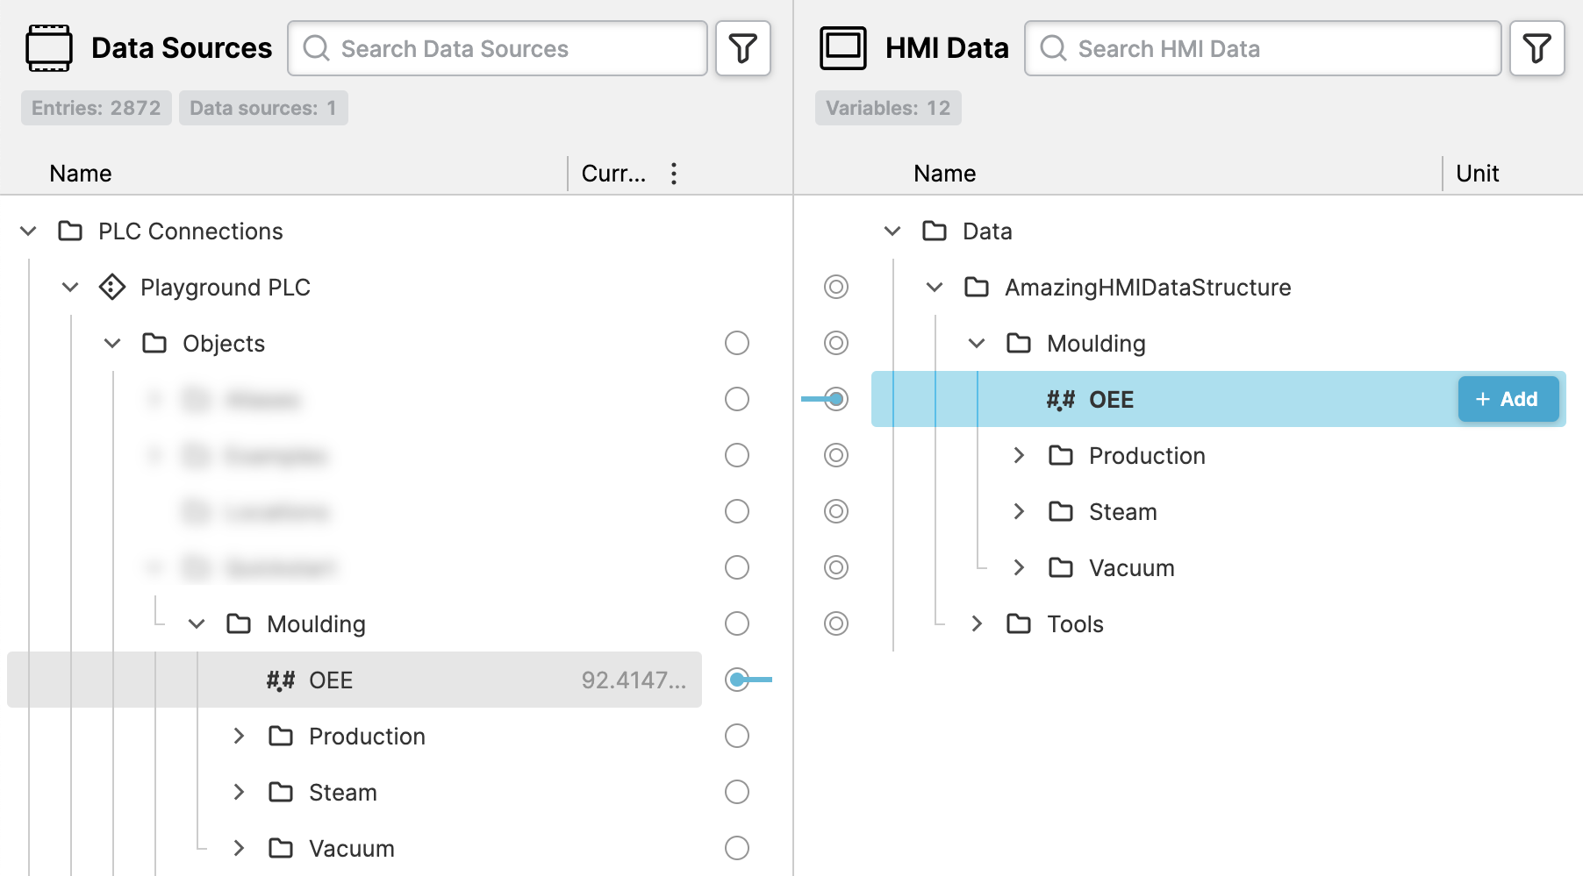
Task: Click the Steam folder icon in HMI Data
Action: pyautogui.click(x=1061, y=511)
